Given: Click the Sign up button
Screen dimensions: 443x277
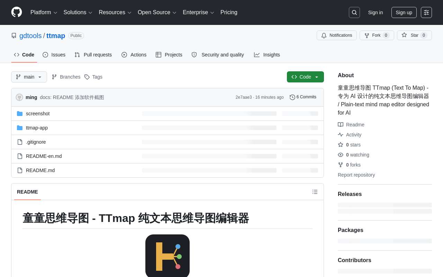Looking at the screenshot, I should point(404,12).
